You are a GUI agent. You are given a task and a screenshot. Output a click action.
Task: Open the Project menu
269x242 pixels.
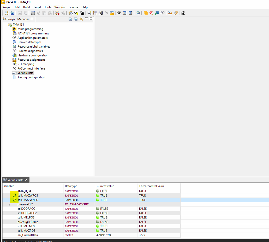pyautogui.click(x=7, y=7)
